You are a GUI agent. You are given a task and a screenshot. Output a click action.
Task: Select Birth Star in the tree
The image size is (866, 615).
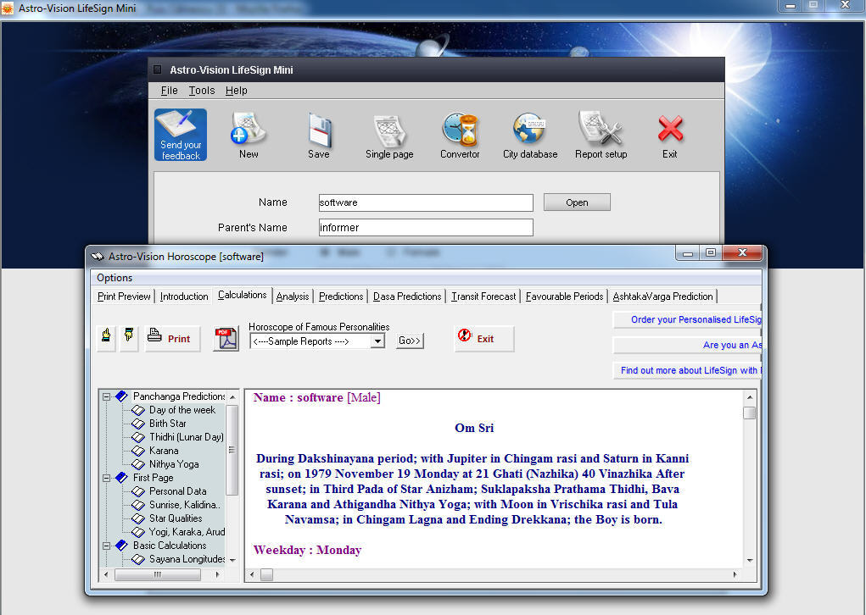coord(167,424)
